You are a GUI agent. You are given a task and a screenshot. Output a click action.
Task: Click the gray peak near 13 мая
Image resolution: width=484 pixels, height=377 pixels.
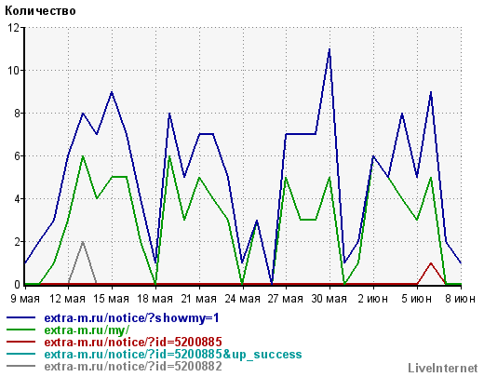[x=83, y=242]
